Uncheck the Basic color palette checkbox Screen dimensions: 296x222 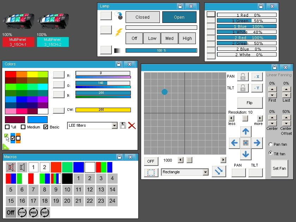46,127
